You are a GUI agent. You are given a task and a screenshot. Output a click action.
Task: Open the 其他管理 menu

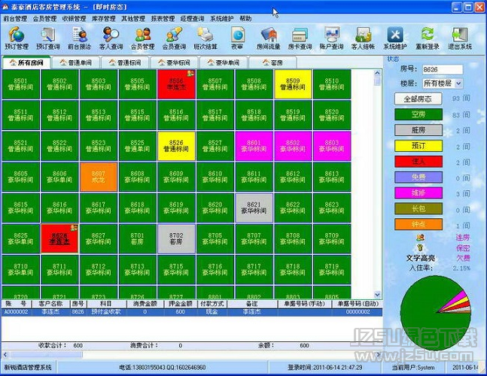133,19
